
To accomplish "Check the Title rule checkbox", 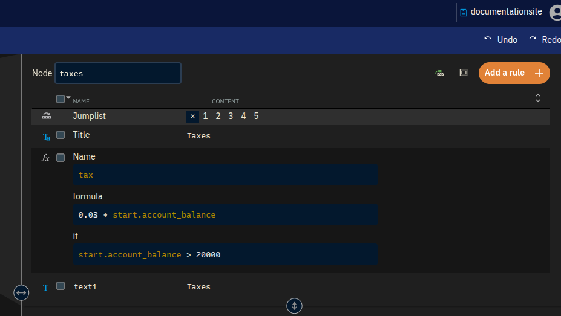I will click(61, 135).
